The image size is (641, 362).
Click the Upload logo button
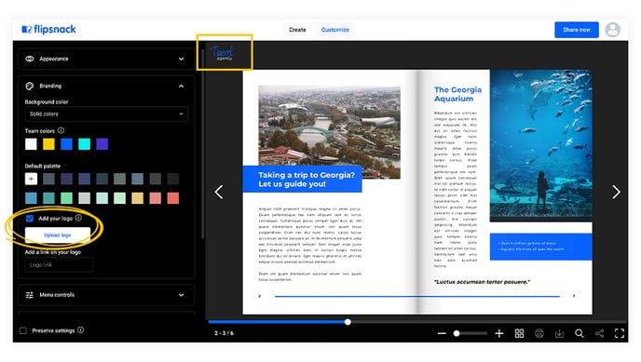pos(58,235)
